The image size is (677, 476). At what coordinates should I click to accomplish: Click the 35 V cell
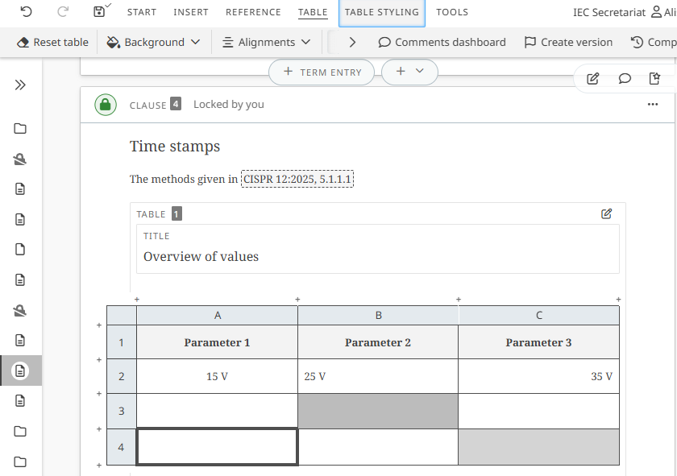539,376
